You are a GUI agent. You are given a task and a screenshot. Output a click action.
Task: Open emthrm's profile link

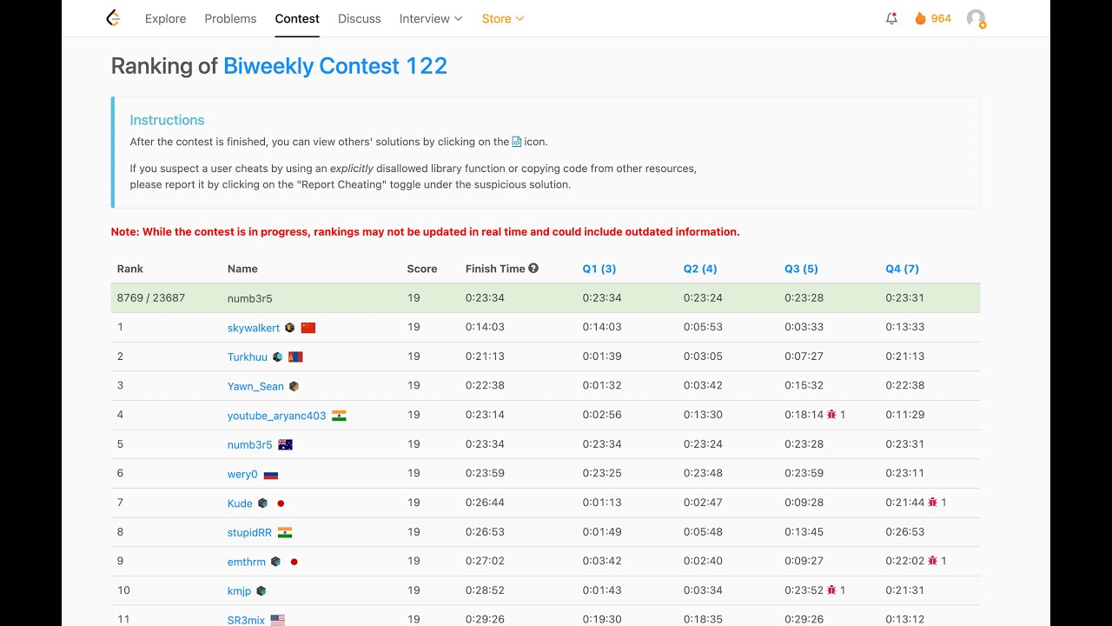pos(247,562)
